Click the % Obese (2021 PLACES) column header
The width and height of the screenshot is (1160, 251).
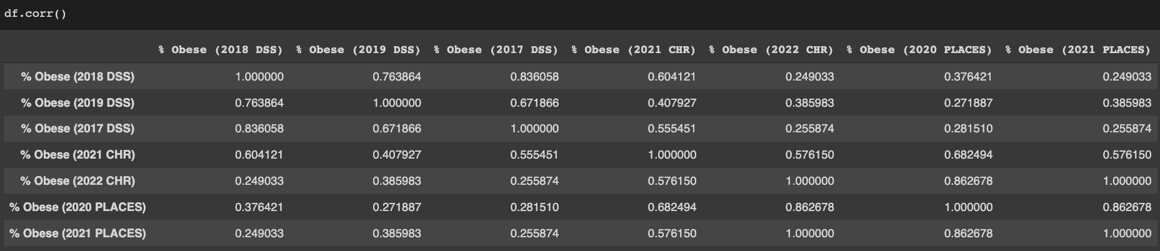pos(1077,50)
